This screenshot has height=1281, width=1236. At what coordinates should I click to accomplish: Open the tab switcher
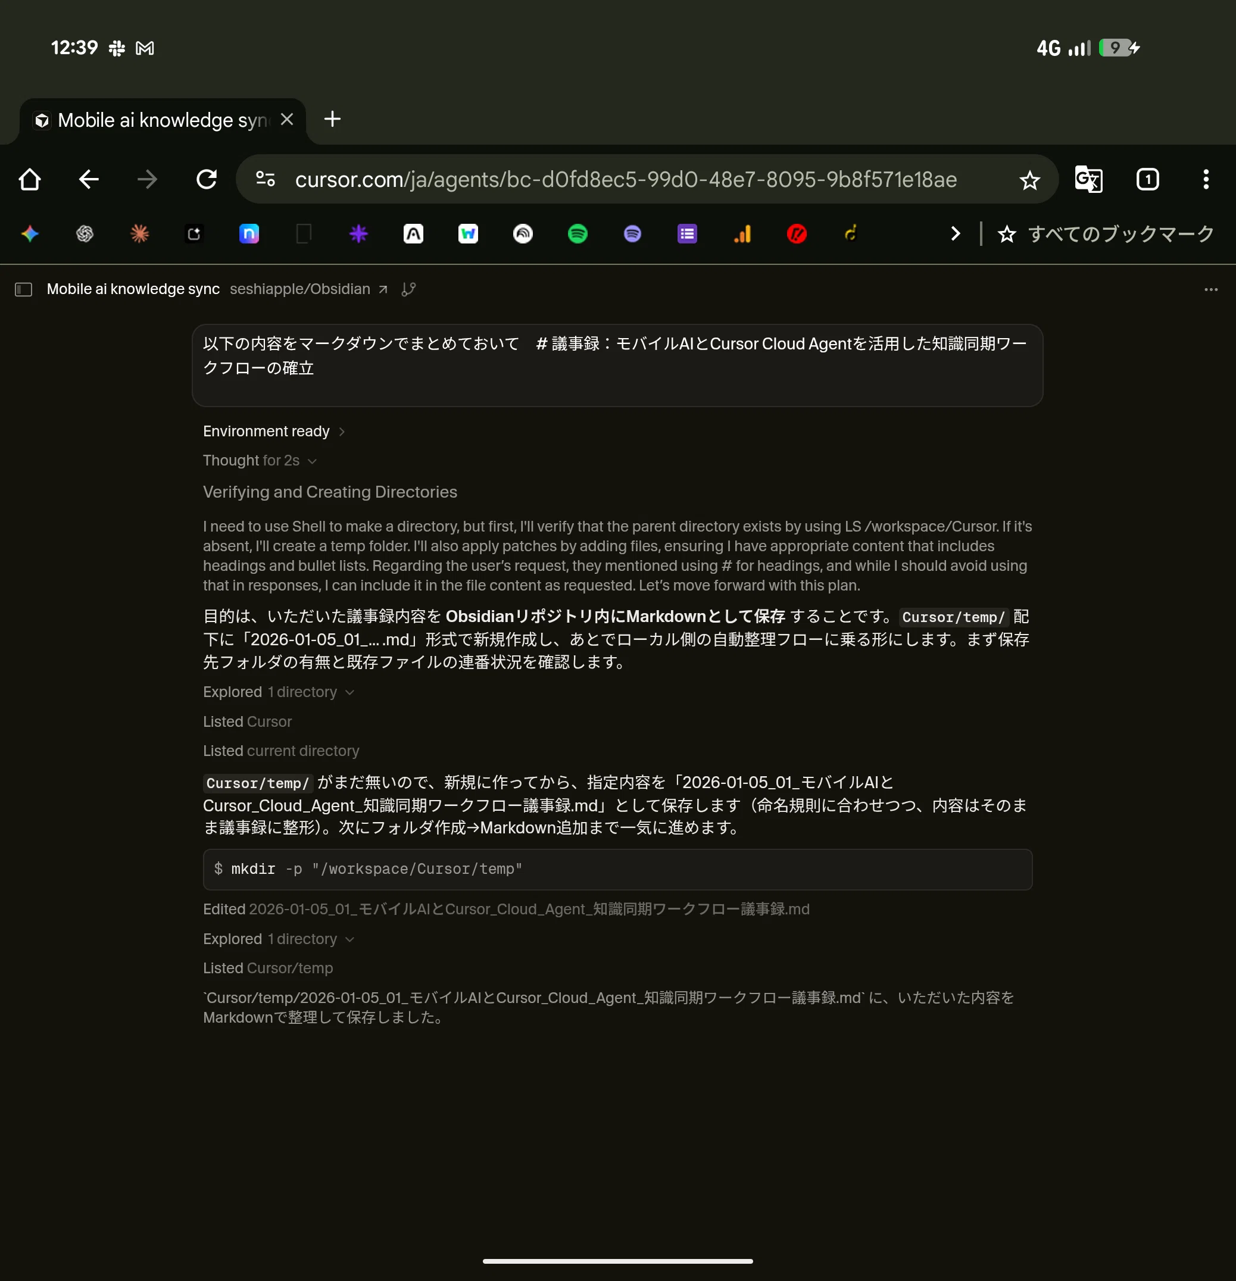click(x=1147, y=179)
